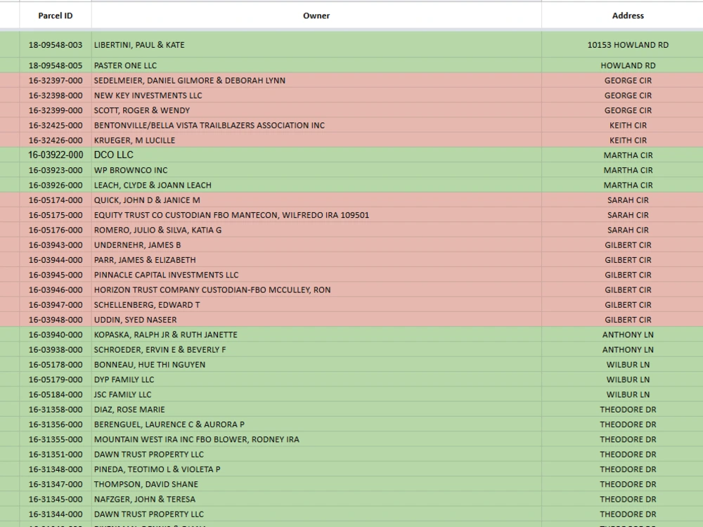Select owner KOPASKA, RALPH JR & RUTH JANETTE
This screenshot has width=703, height=527.
(x=316, y=334)
